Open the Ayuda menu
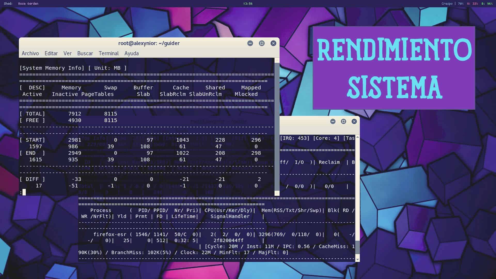Image resolution: width=496 pixels, height=279 pixels. pyautogui.click(x=131, y=53)
